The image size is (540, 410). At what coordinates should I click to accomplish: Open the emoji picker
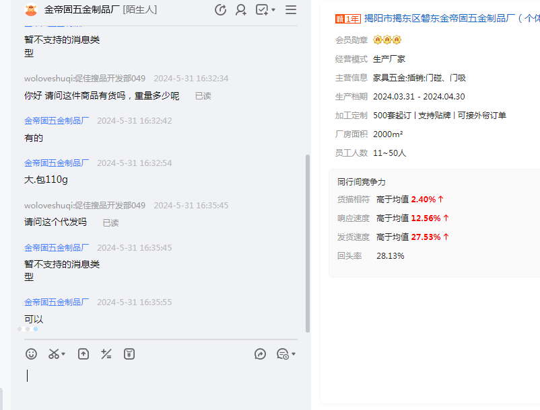(31, 354)
